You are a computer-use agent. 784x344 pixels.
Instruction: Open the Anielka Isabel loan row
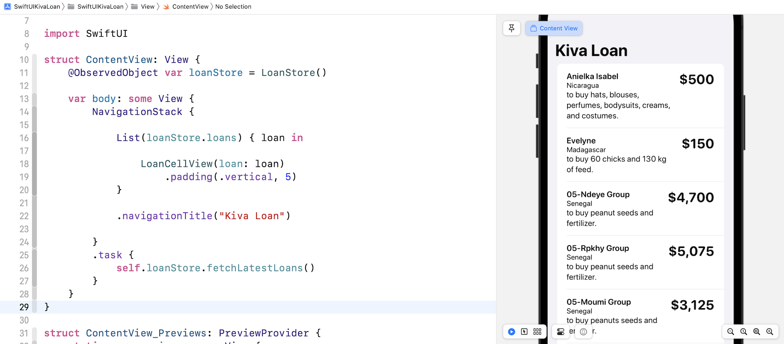[640, 96]
